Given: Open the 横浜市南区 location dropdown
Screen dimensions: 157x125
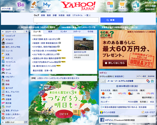Looking at the screenshot, I should coord(153,98).
